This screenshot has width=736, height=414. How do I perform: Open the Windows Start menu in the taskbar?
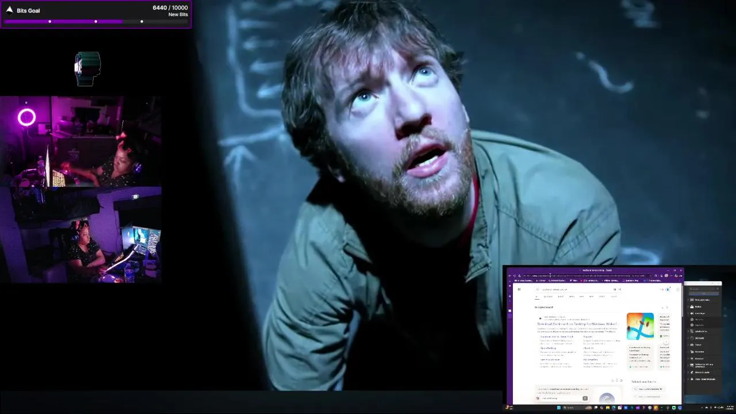[x=559, y=408]
